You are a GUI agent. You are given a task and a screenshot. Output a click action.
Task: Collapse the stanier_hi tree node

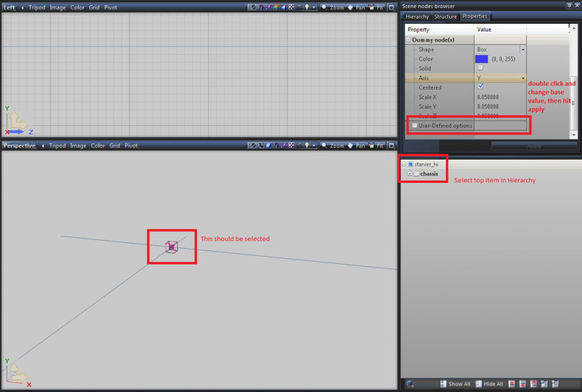click(403, 164)
